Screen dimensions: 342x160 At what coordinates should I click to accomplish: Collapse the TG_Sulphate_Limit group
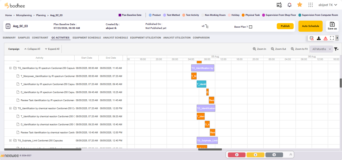coord(11,140)
